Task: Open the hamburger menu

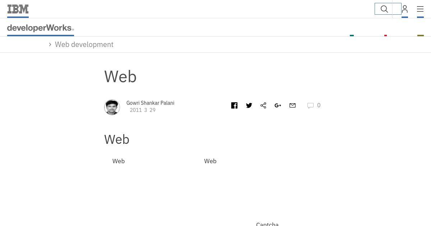Action: pyautogui.click(x=420, y=9)
